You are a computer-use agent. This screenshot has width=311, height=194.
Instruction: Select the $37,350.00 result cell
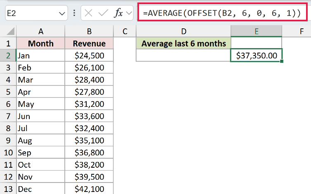click(x=256, y=55)
